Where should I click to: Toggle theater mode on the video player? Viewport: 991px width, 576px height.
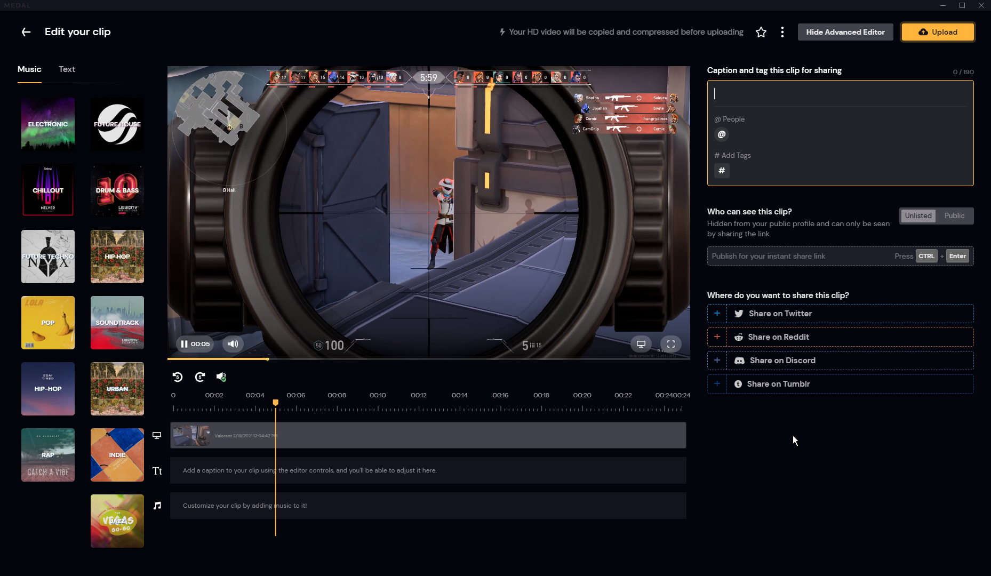(641, 344)
